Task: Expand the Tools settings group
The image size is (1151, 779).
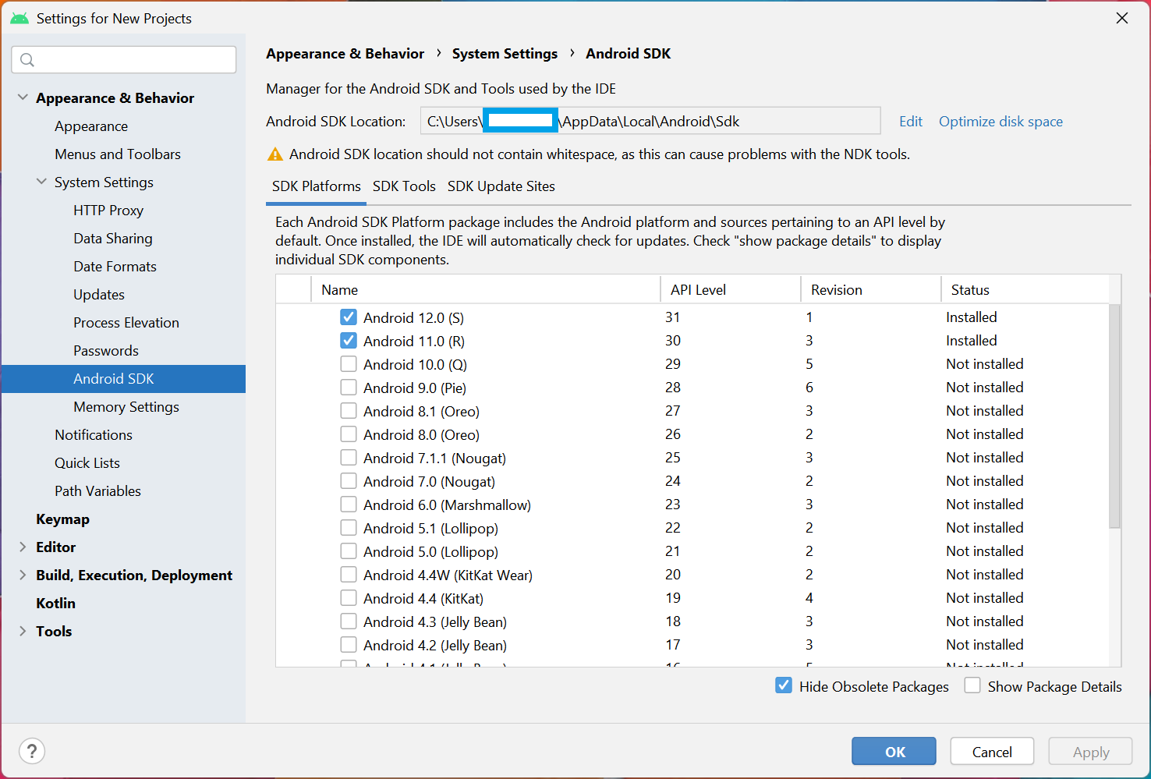Action: click(x=23, y=631)
